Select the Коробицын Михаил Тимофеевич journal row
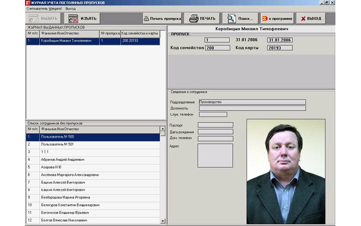This screenshot has width=361, height=226. (x=93, y=41)
